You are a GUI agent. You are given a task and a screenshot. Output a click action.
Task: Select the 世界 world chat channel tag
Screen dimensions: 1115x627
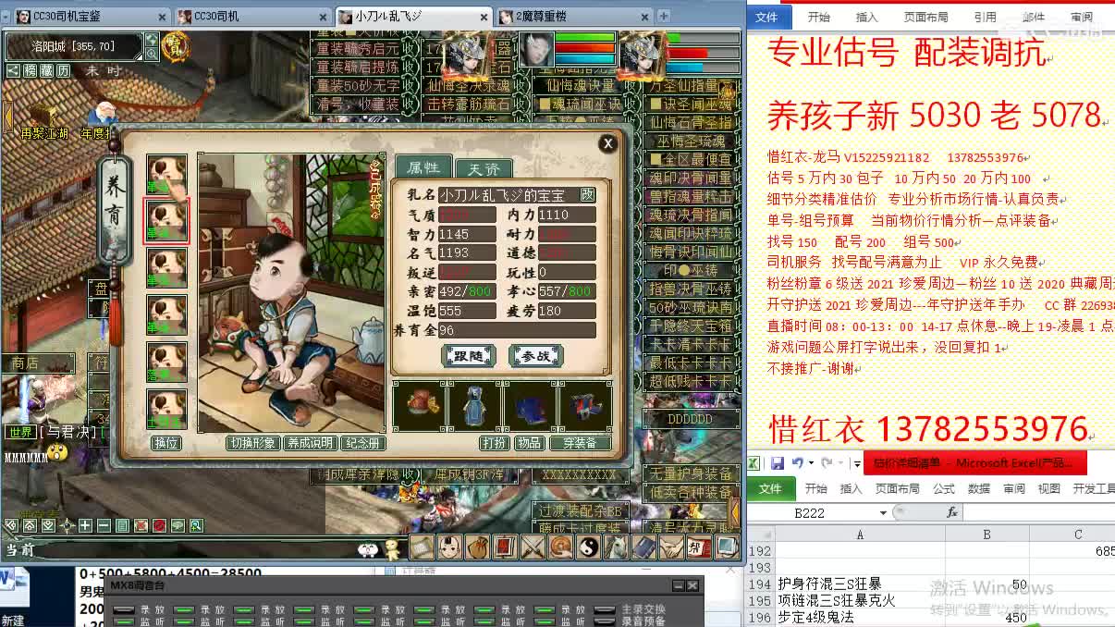point(20,432)
